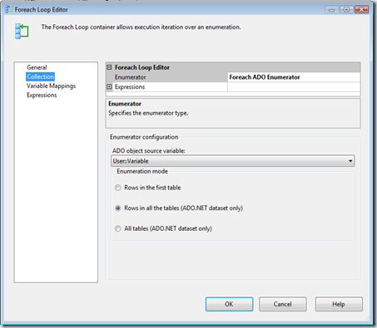Image resolution: width=377 pixels, height=328 pixels.
Task: Close the Foreach Loop Editor dialog
Action: pos(361,10)
